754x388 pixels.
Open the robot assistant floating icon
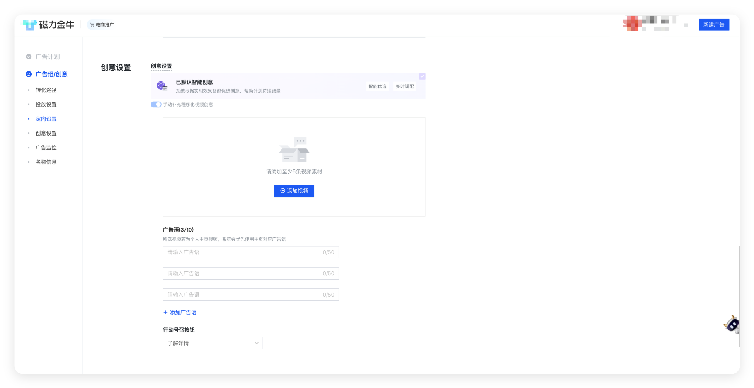[x=732, y=324]
